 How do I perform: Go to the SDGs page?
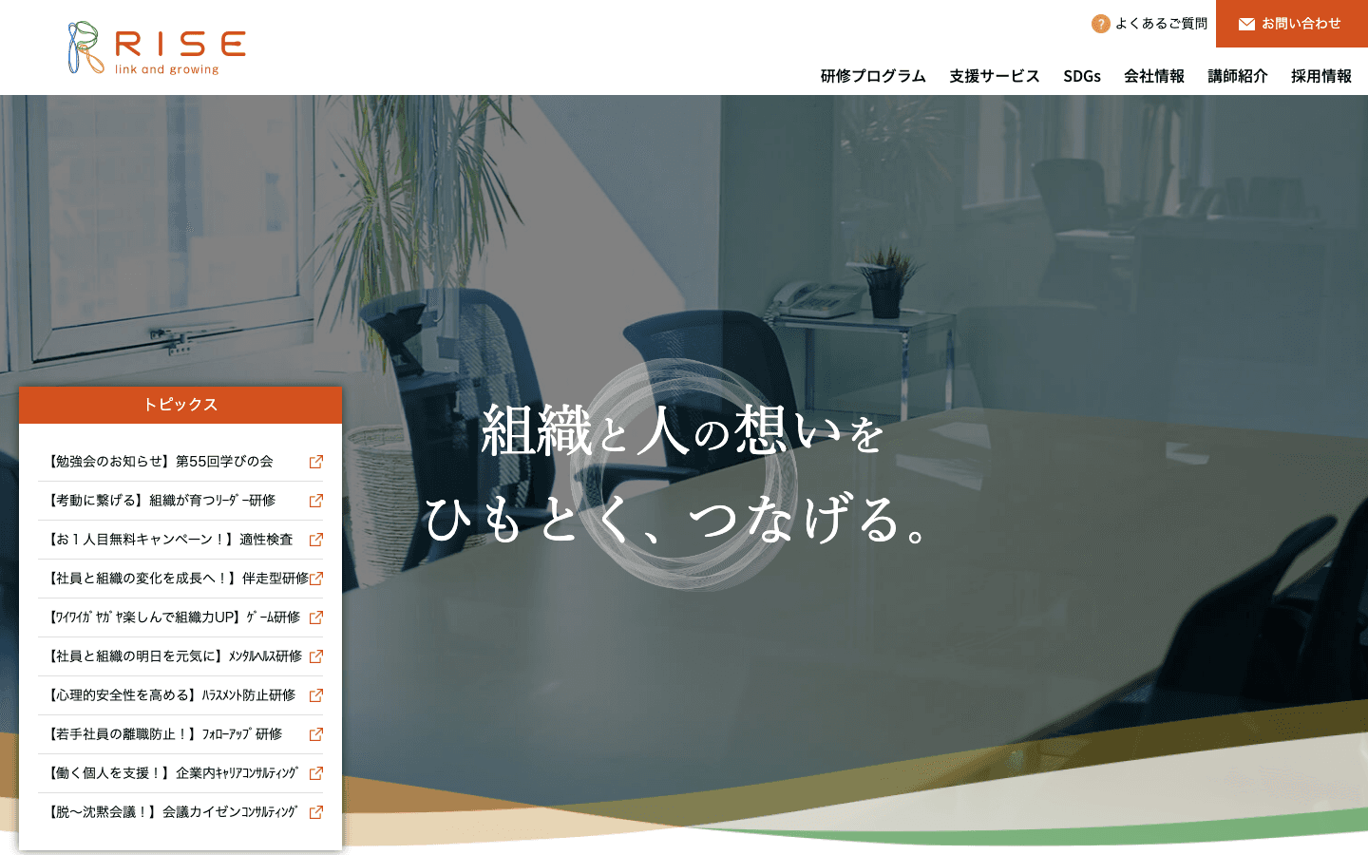coord(1082,76)
